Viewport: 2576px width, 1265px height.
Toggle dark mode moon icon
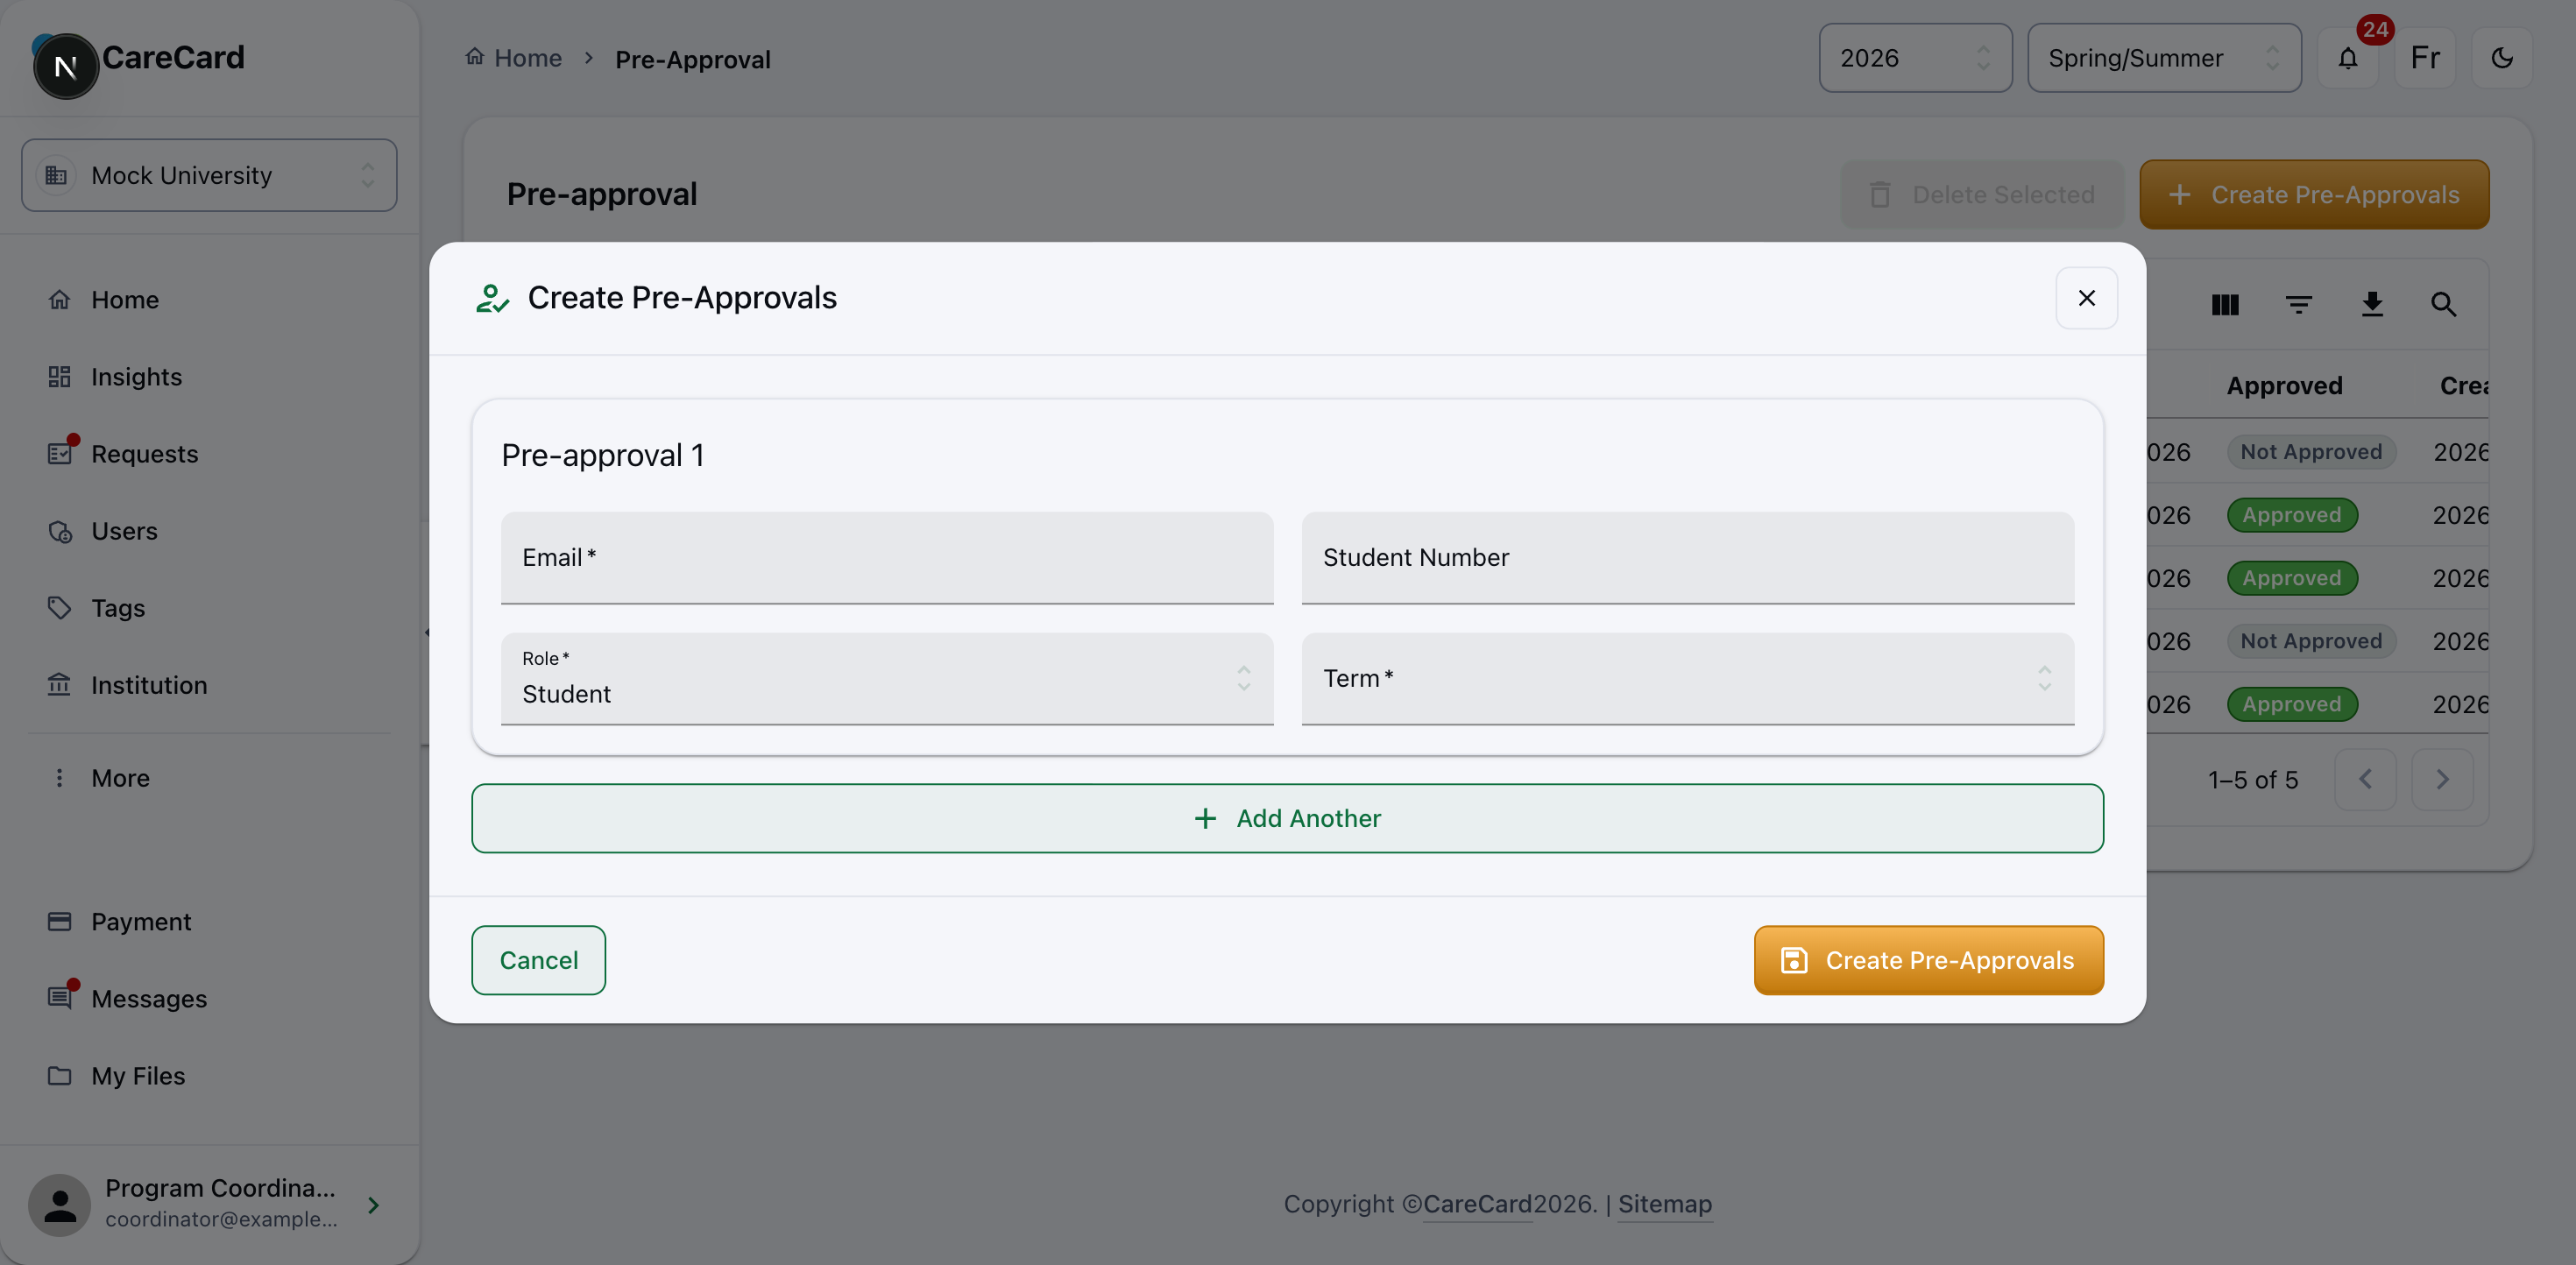(2501, 58)
